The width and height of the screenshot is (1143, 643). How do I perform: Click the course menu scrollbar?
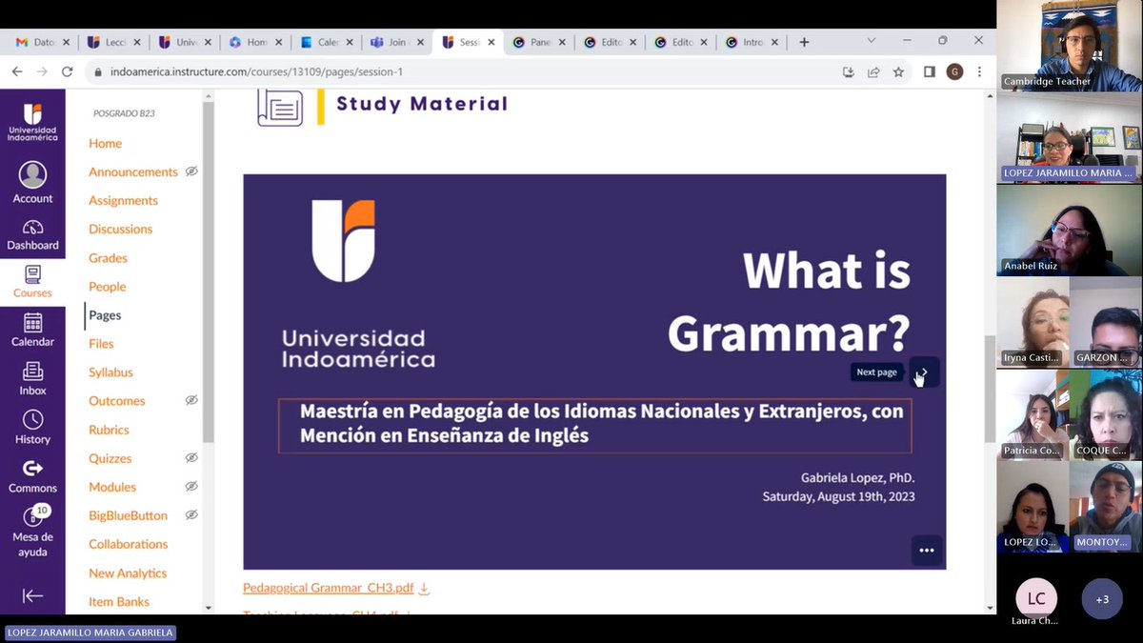coord(208,271)
